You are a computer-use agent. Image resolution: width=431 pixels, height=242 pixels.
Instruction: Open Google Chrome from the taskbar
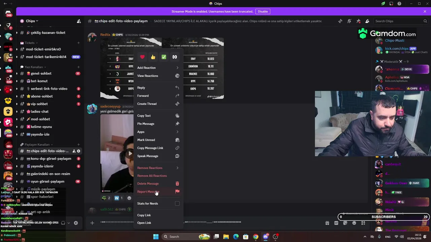point(256,237)
